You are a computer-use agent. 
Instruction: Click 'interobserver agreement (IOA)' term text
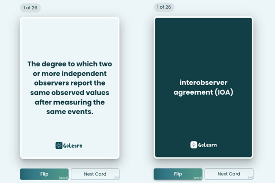[203, 88]
